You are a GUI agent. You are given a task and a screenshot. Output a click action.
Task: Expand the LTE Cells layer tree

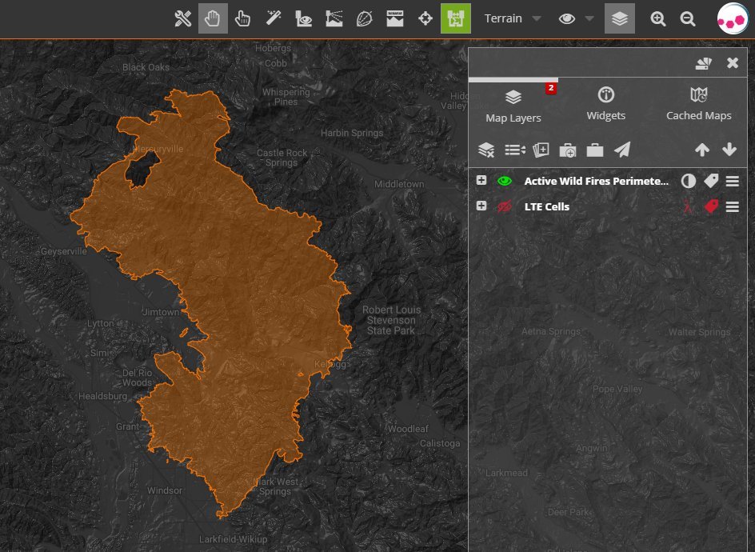click(481, 206)
